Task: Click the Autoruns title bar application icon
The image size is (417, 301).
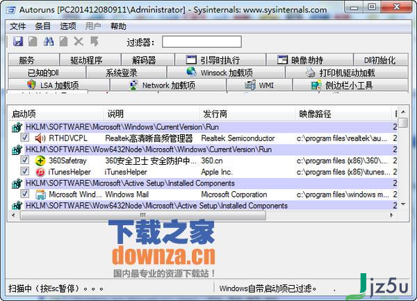Action: 11,10
